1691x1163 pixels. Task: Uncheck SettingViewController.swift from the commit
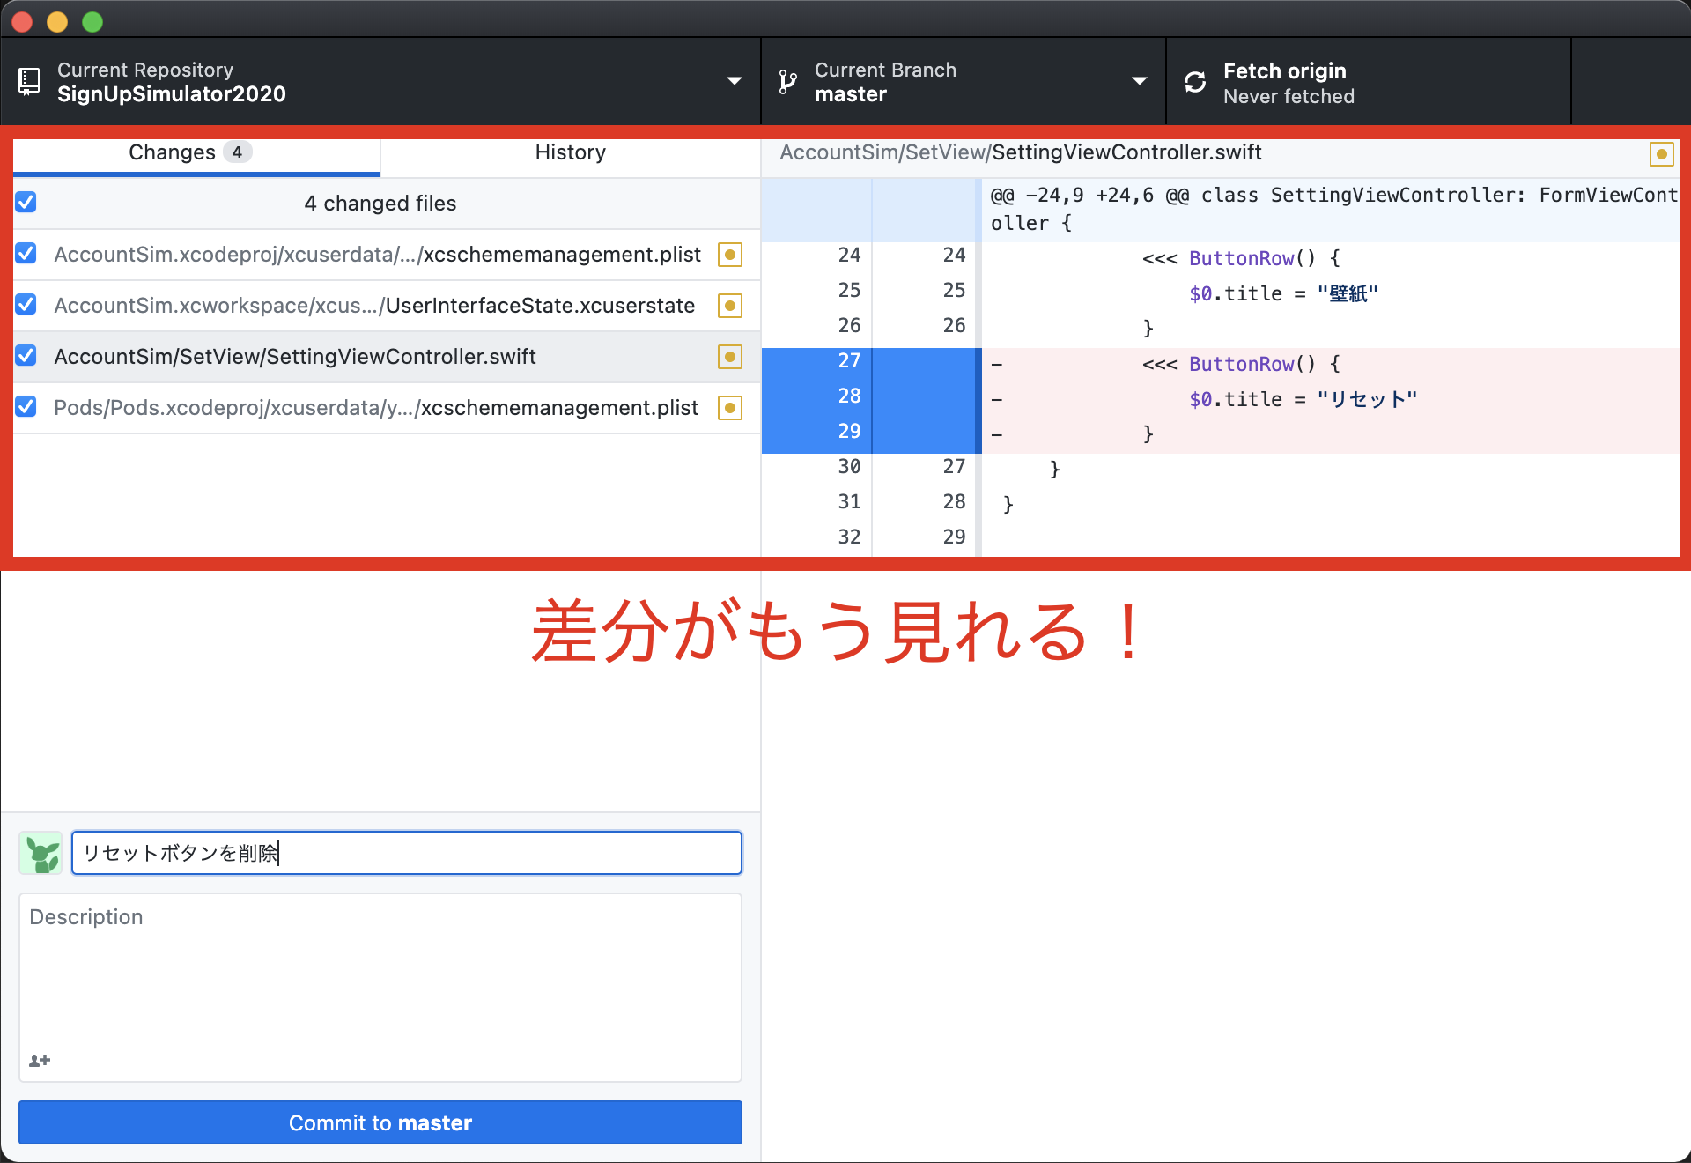26,356
